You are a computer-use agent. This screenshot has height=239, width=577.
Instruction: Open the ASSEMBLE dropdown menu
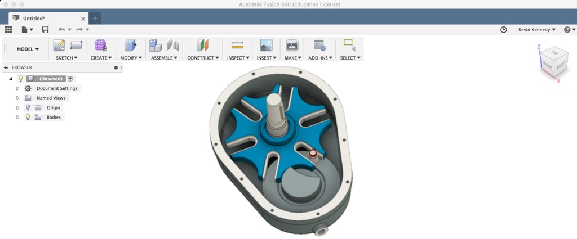tap(164, 58)
